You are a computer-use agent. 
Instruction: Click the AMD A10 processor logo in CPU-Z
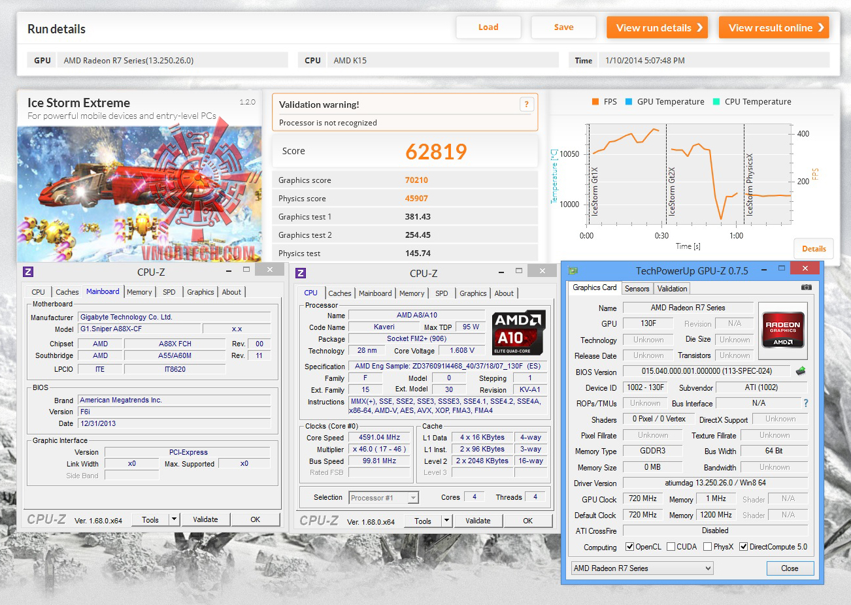point(519,333)
